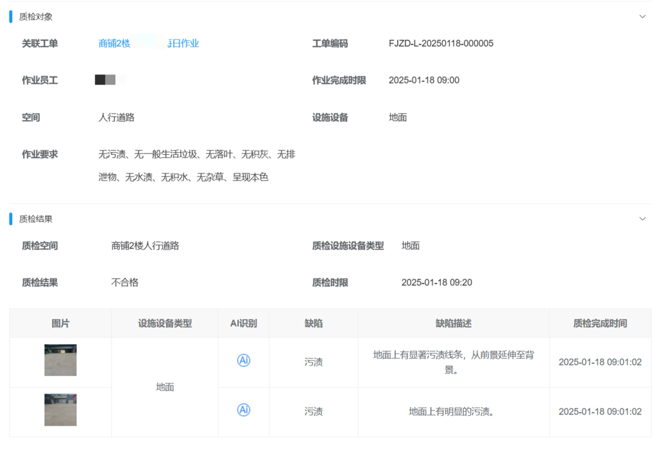Open the first floor photo thumbnail
Viewport: 660px width, 451px height.
(x=60, y=360)
